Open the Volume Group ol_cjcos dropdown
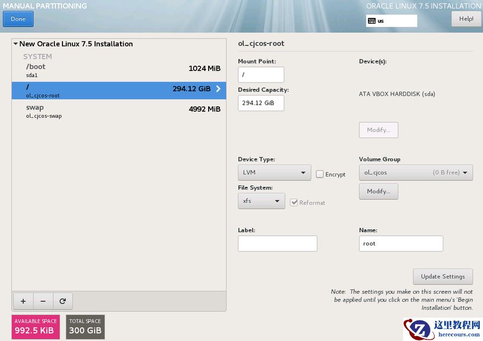 click(x=416, y=173)
